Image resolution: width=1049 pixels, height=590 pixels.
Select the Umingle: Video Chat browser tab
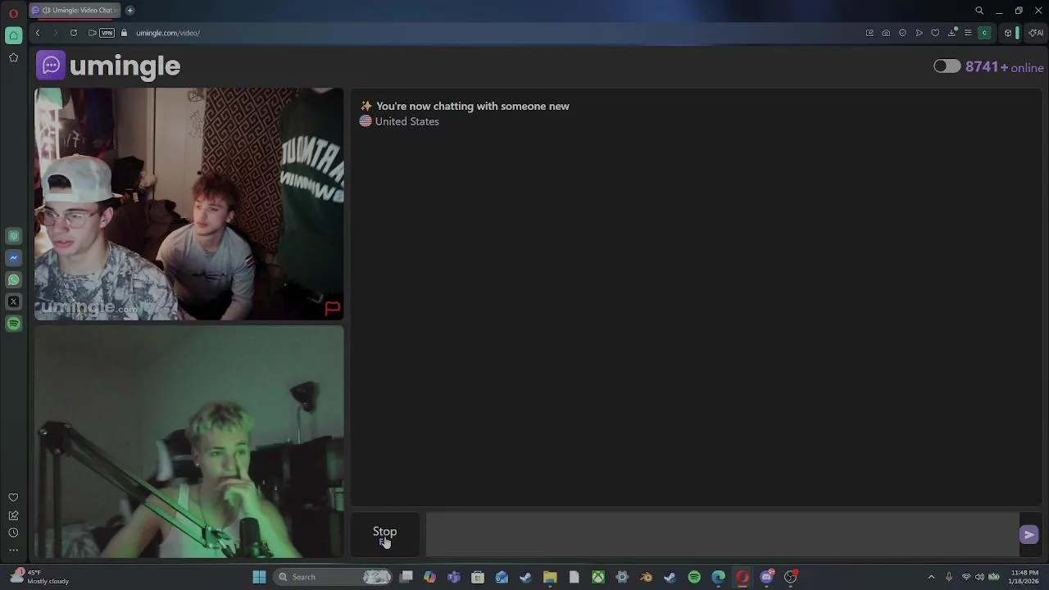(75, 10)
